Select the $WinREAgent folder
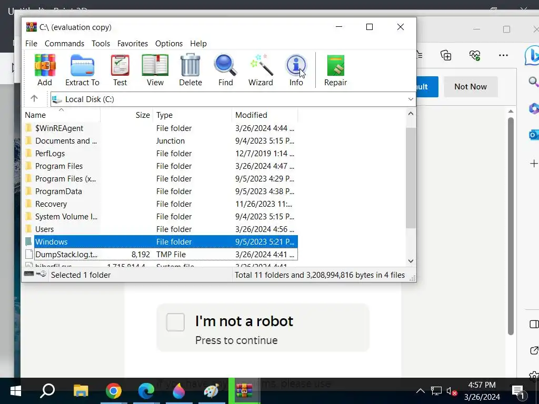Screen dimensions: 539x404 (161, 128)
